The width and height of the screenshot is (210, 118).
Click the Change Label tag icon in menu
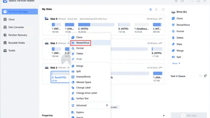73,88
